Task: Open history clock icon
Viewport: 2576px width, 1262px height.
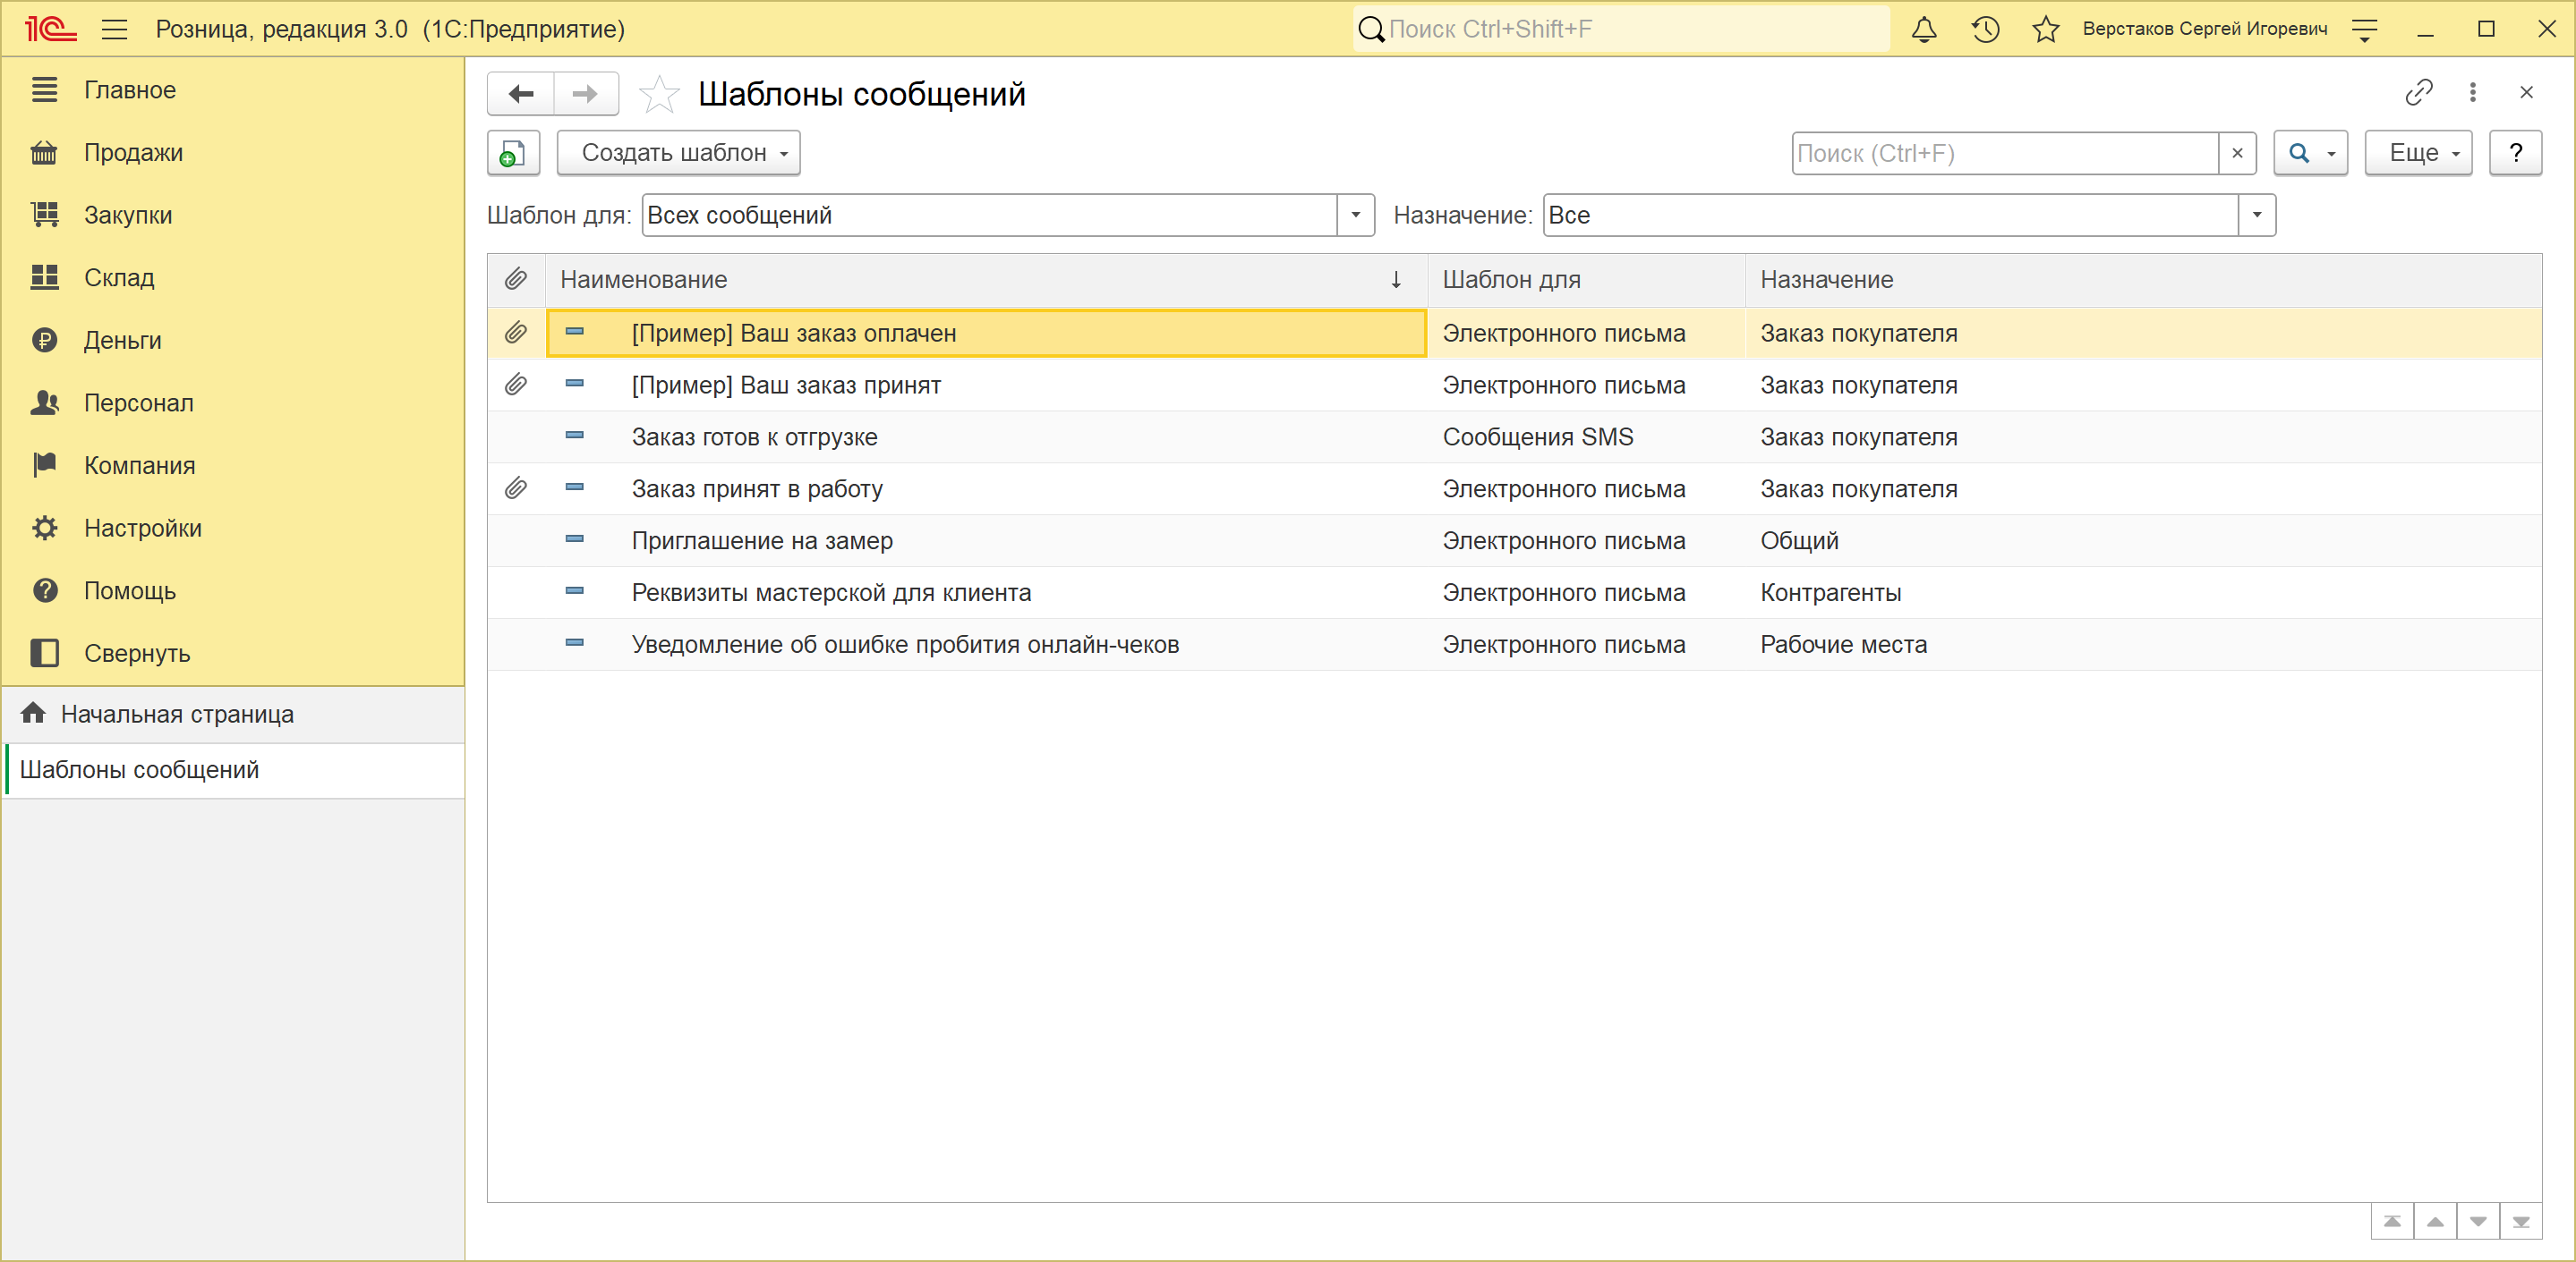Action: [1985, 29]
